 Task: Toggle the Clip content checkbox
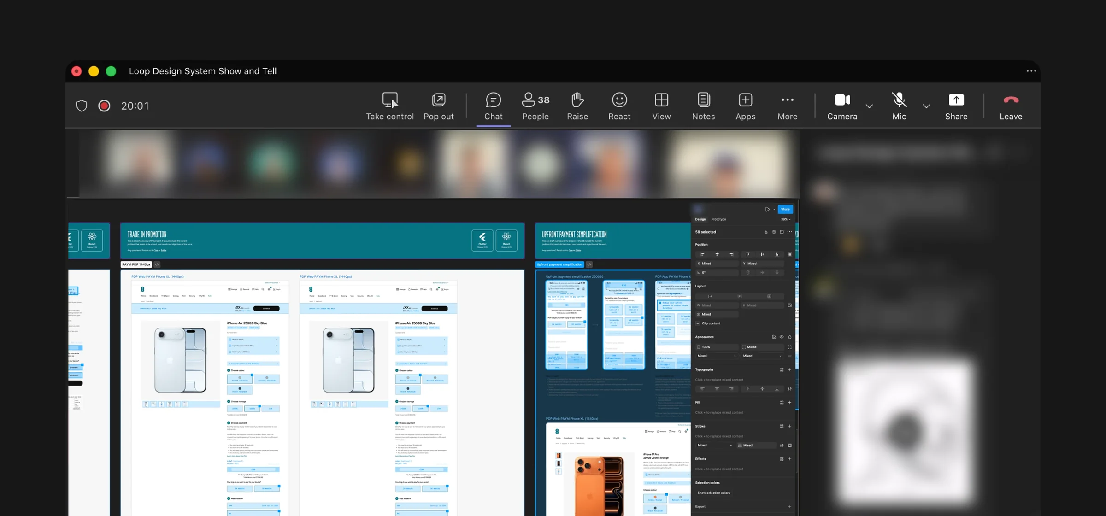pos(698,323)
